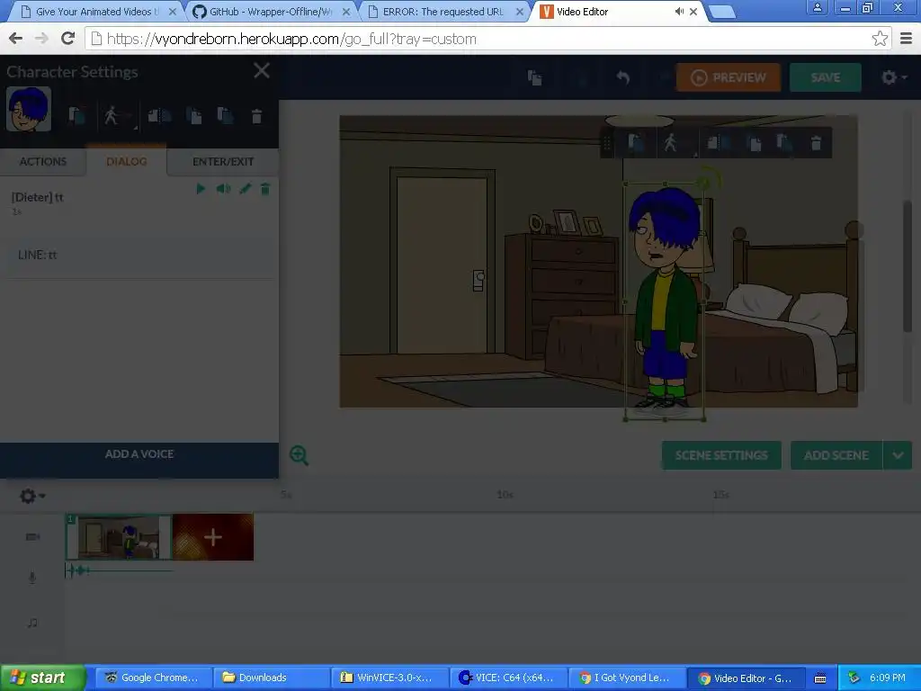Click swap icon on the stage floating toolbar
The height and width of the screenshot is (691, 921).
(x=636, y=143)
